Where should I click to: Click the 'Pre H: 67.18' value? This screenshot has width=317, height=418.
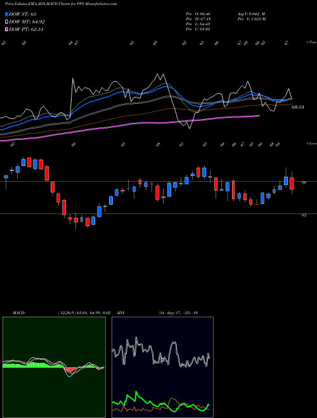[198, 19]
